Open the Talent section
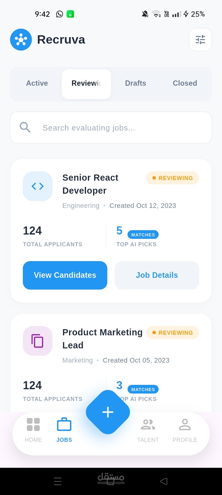The width and height of the screenshot is (222, 495). (148, 430)
